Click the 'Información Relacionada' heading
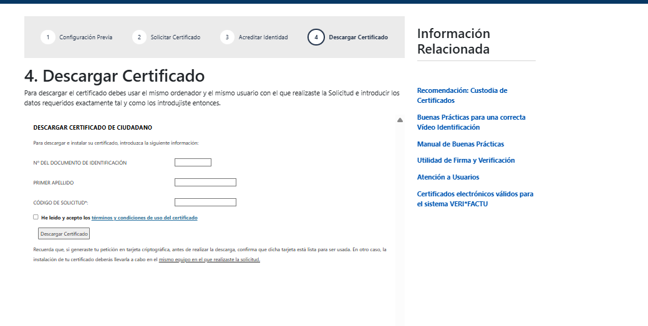This screenshot has height=326, width=648. click(453, 41)
